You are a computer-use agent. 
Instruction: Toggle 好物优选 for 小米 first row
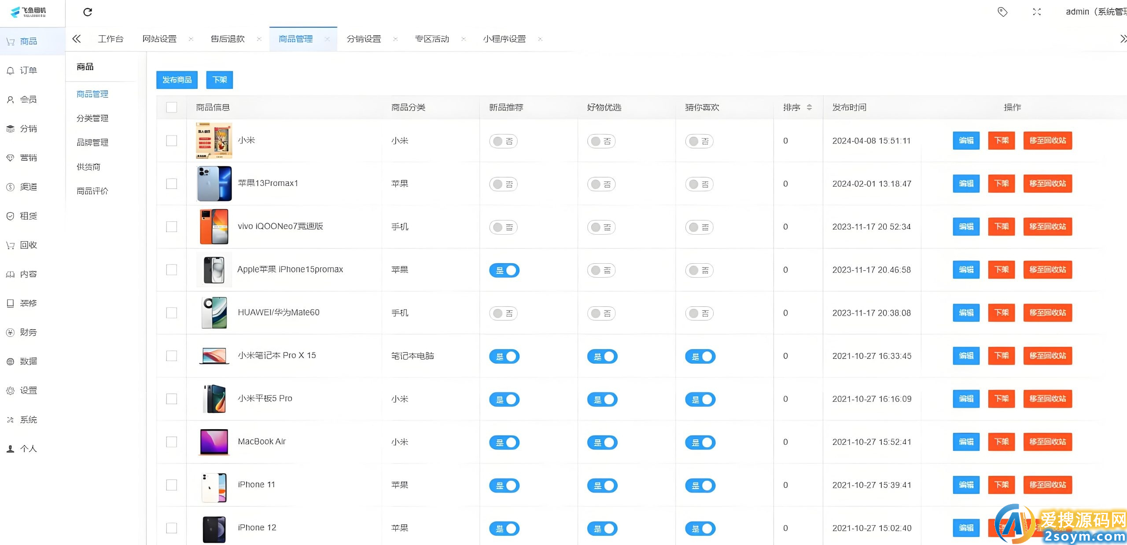(x=601, y=141)
